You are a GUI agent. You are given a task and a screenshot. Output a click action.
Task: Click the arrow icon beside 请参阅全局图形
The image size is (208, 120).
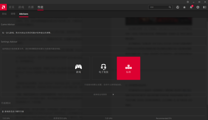(113, 95)
